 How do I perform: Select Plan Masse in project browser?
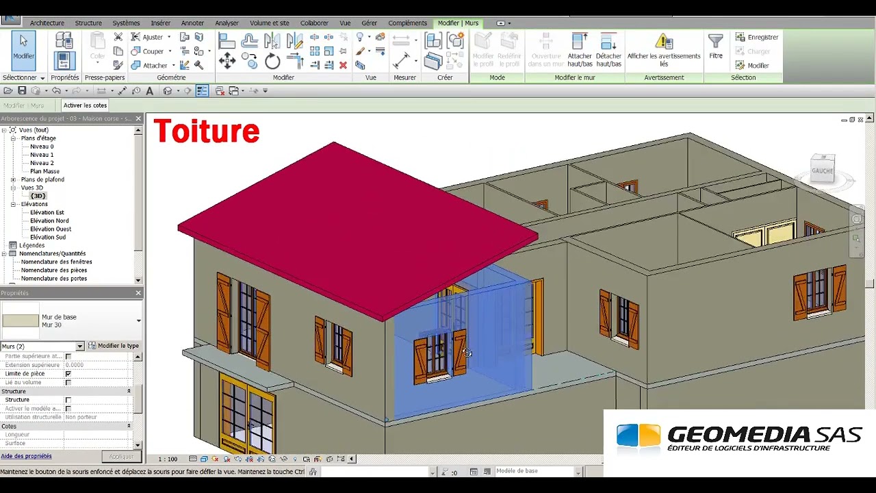tap(44, 171)
